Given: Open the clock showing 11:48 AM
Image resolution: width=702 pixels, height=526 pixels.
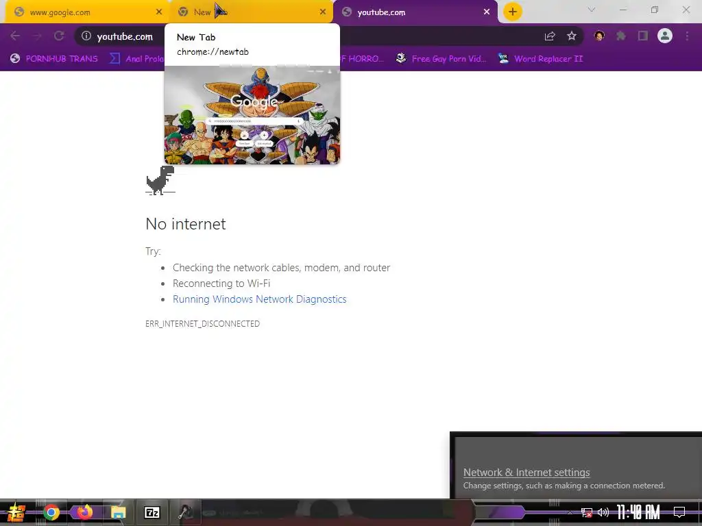Looking at the screenshot, I should [638, 512].
